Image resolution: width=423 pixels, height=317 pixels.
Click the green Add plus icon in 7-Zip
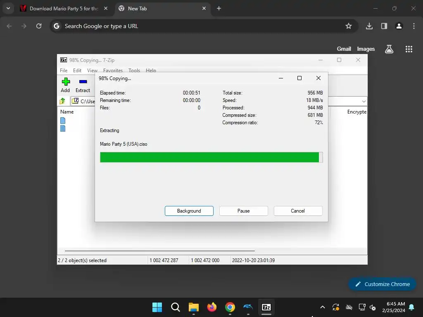pyautogui.click(x=66, y=82)
